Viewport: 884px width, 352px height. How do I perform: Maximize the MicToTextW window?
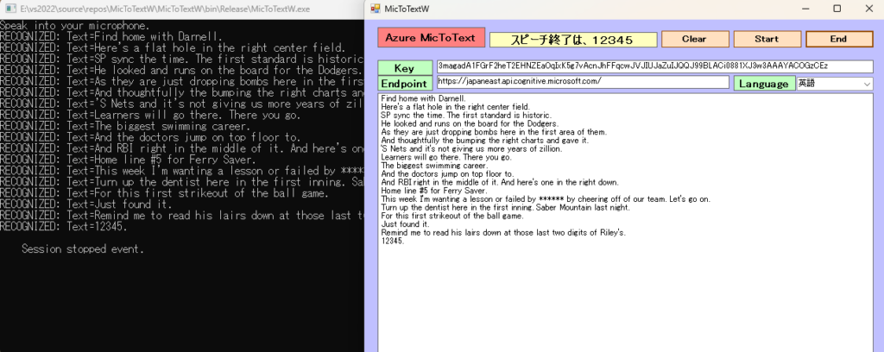[x=837, y=9]
